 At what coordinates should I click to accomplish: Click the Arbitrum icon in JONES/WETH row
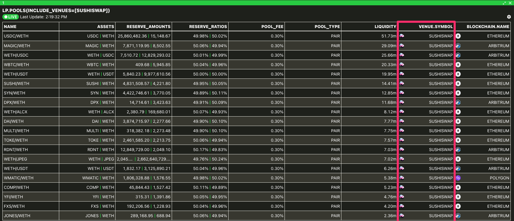tap(458, 216)
